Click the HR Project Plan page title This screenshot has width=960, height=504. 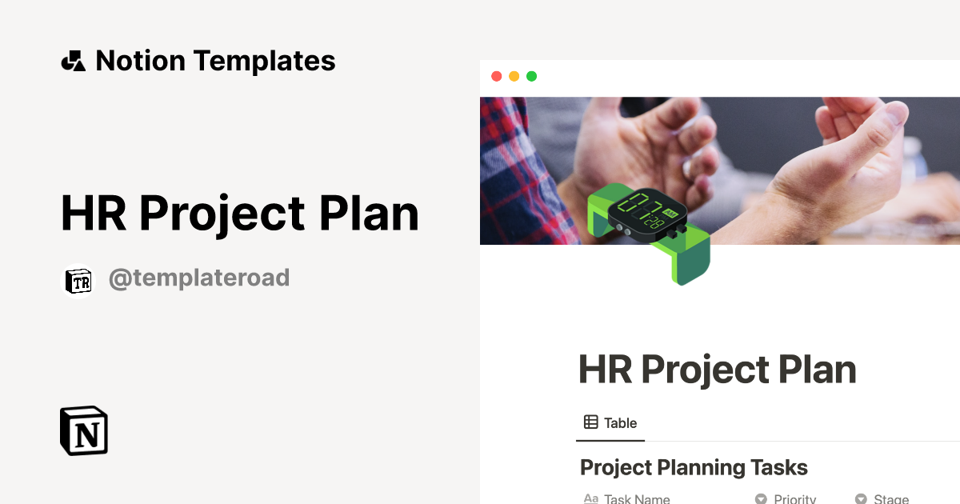tap(717, 370)
